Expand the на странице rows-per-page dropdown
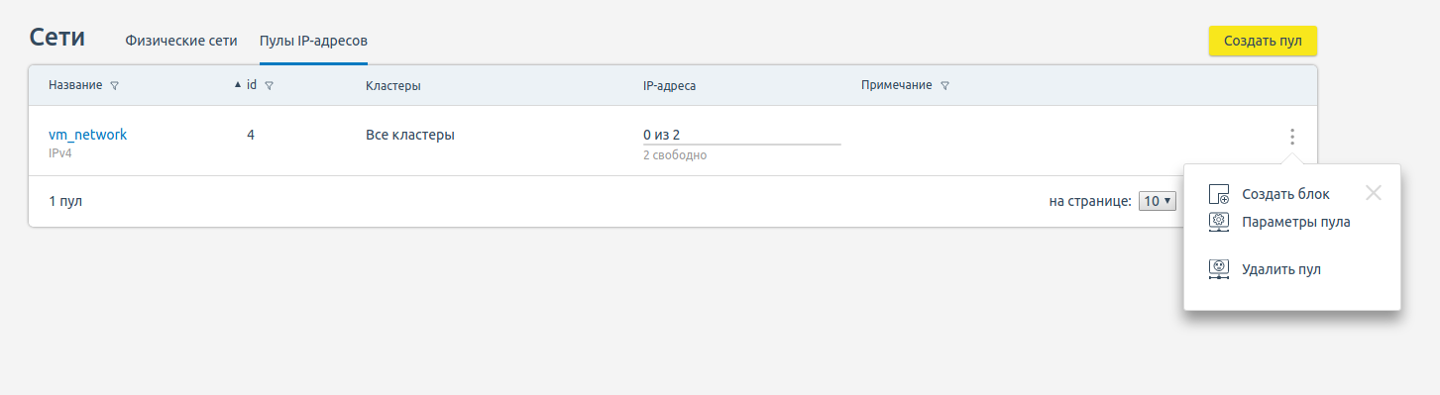 tap(1158, 201)
